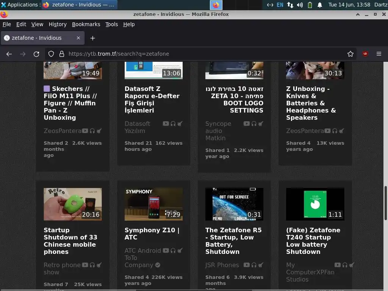Image resolution: width=388 pixels, height=291 pixels.
Task: Open Datasoft Z Raporu e-Defter video title
Action: pyautogui.click(x=152, y=100)
